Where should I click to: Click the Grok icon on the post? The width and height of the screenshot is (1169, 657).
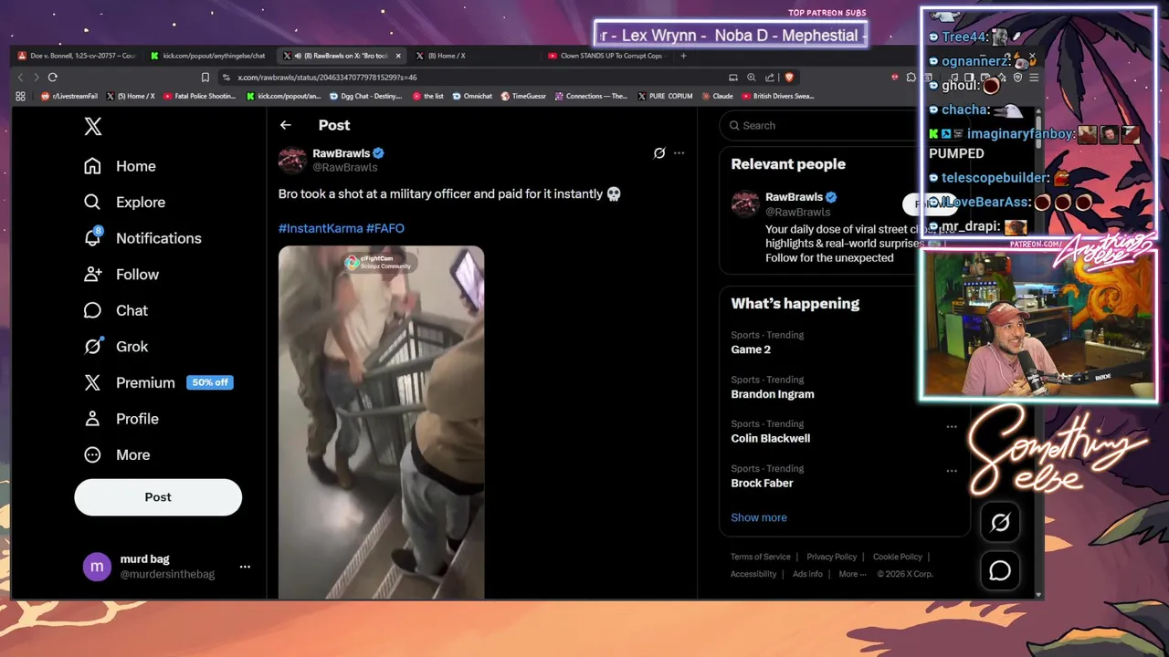point(659,153)
